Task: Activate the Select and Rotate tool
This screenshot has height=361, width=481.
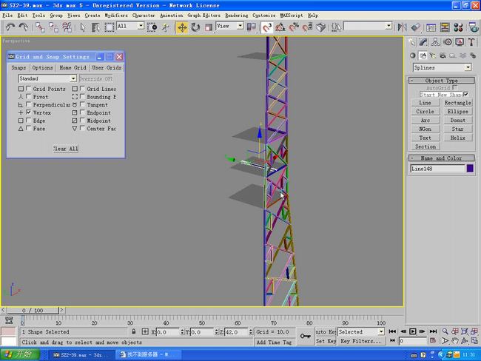Action: [195, 27]
